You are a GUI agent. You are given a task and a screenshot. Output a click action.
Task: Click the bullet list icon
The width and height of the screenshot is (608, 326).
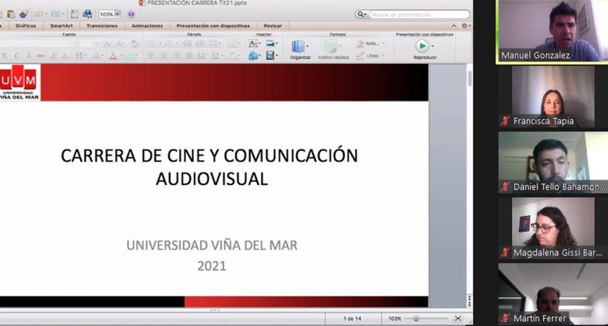click(x=151, y=43)
